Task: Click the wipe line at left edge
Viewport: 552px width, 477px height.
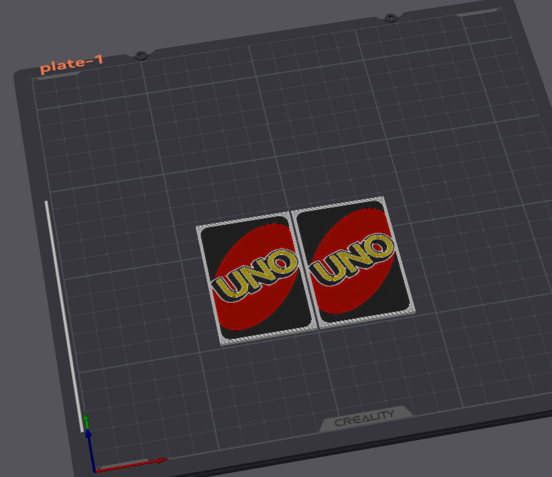Action: point(64,316)
